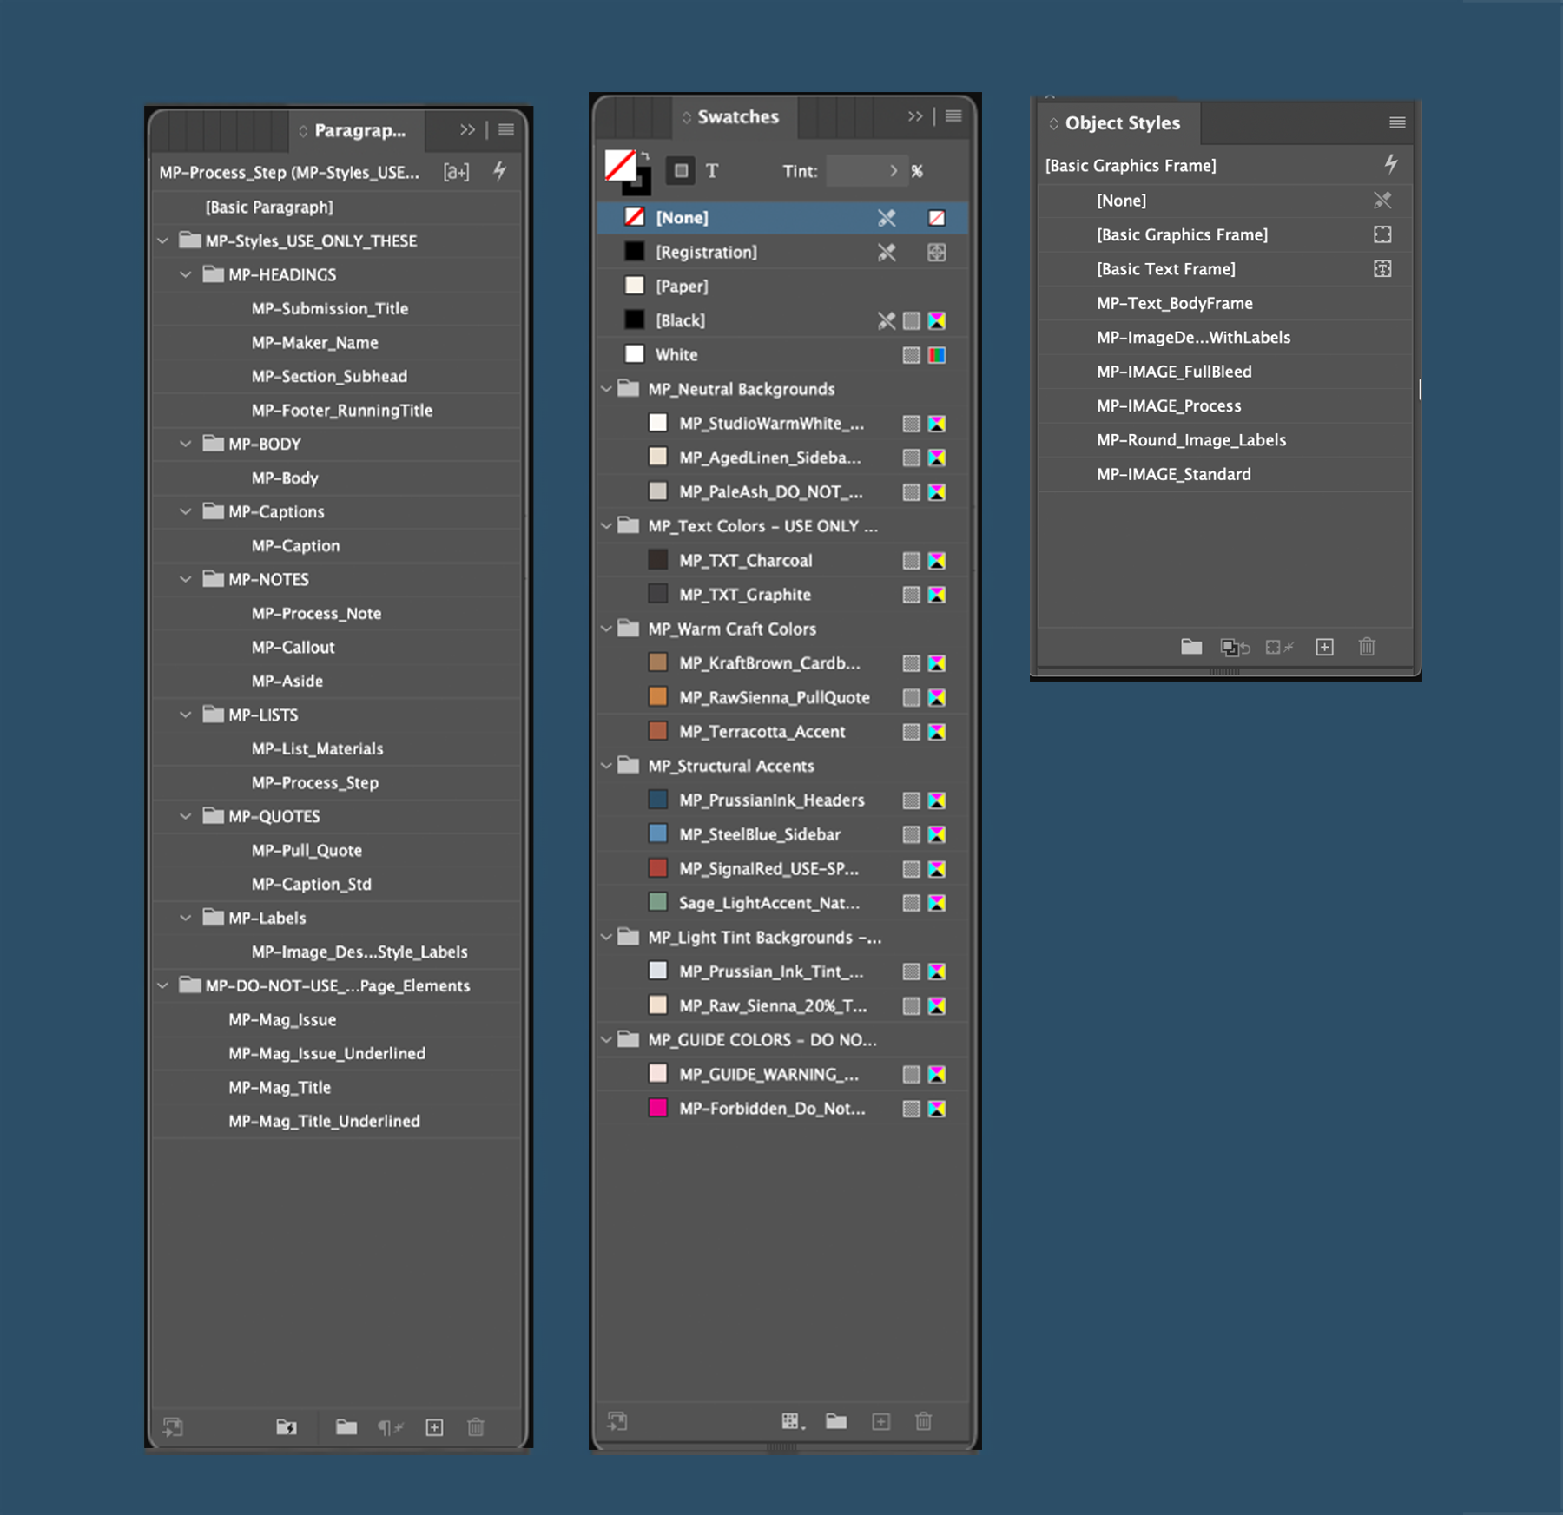Click create new object style plus icon
The width and height of the screenshot is (1563, 1515).
pyautogui.click(x=1324, y=647)
